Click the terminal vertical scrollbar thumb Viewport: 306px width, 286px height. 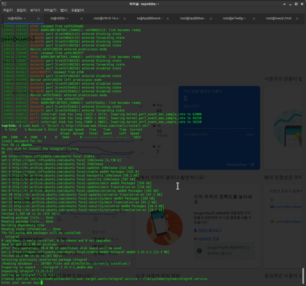[x=303, y=276]
